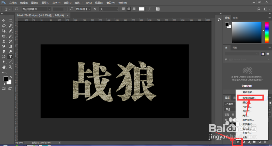
Task: Choose 混合选项 from style menu
Action: 248,92
